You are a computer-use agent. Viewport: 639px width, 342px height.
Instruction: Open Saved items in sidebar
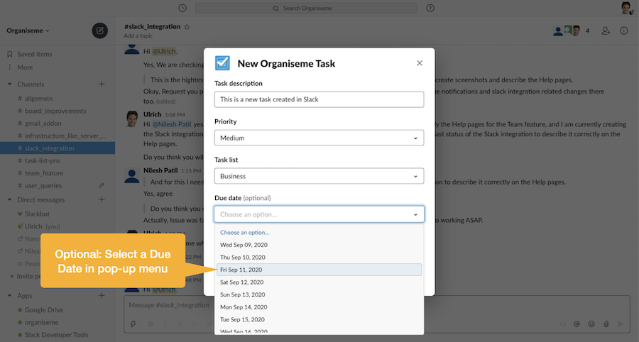click(x=34, y=54)
